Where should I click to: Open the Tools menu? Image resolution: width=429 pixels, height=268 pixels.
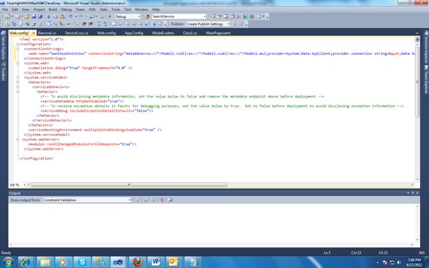tap(115, 10)
